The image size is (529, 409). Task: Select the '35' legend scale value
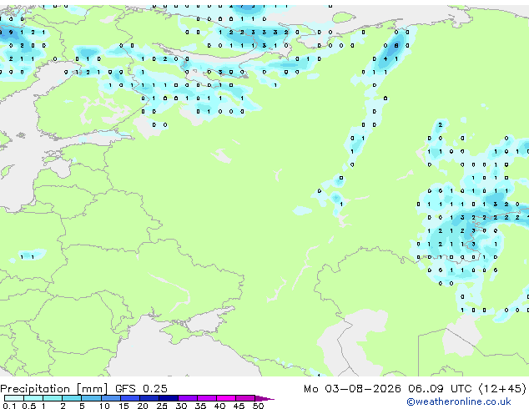[x=200, y=406]
